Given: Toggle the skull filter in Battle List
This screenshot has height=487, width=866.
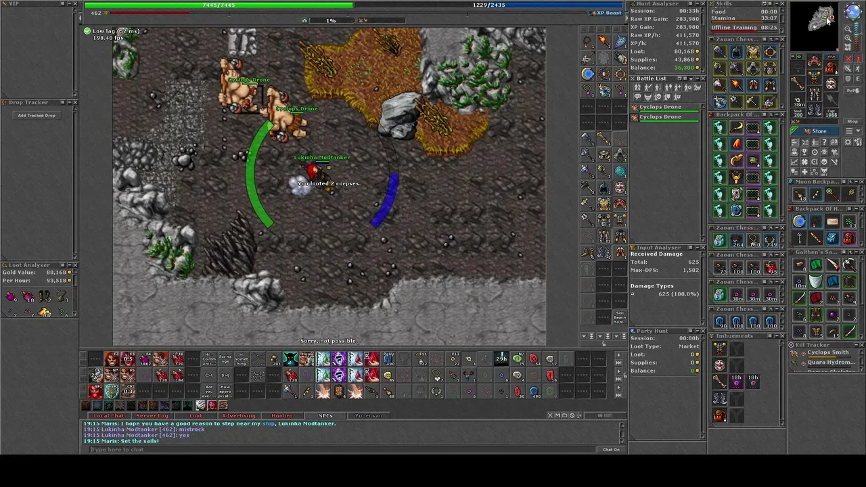Looking at the screenshot, I should [658, 97].
